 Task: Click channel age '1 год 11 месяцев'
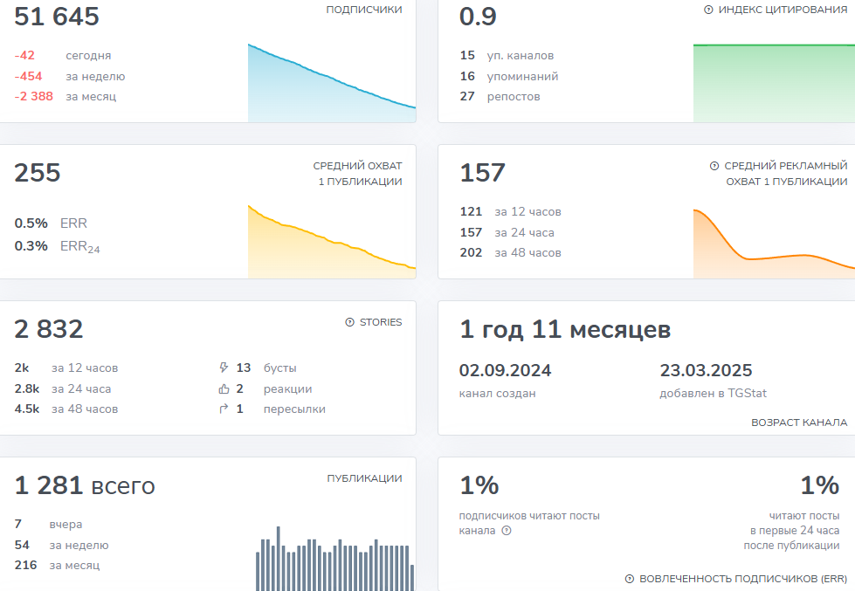[x=565, y=330]
